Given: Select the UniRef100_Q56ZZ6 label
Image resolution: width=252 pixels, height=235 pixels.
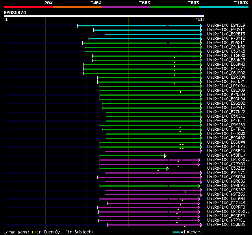Looking at the screenshot, I should pos(226,168).
